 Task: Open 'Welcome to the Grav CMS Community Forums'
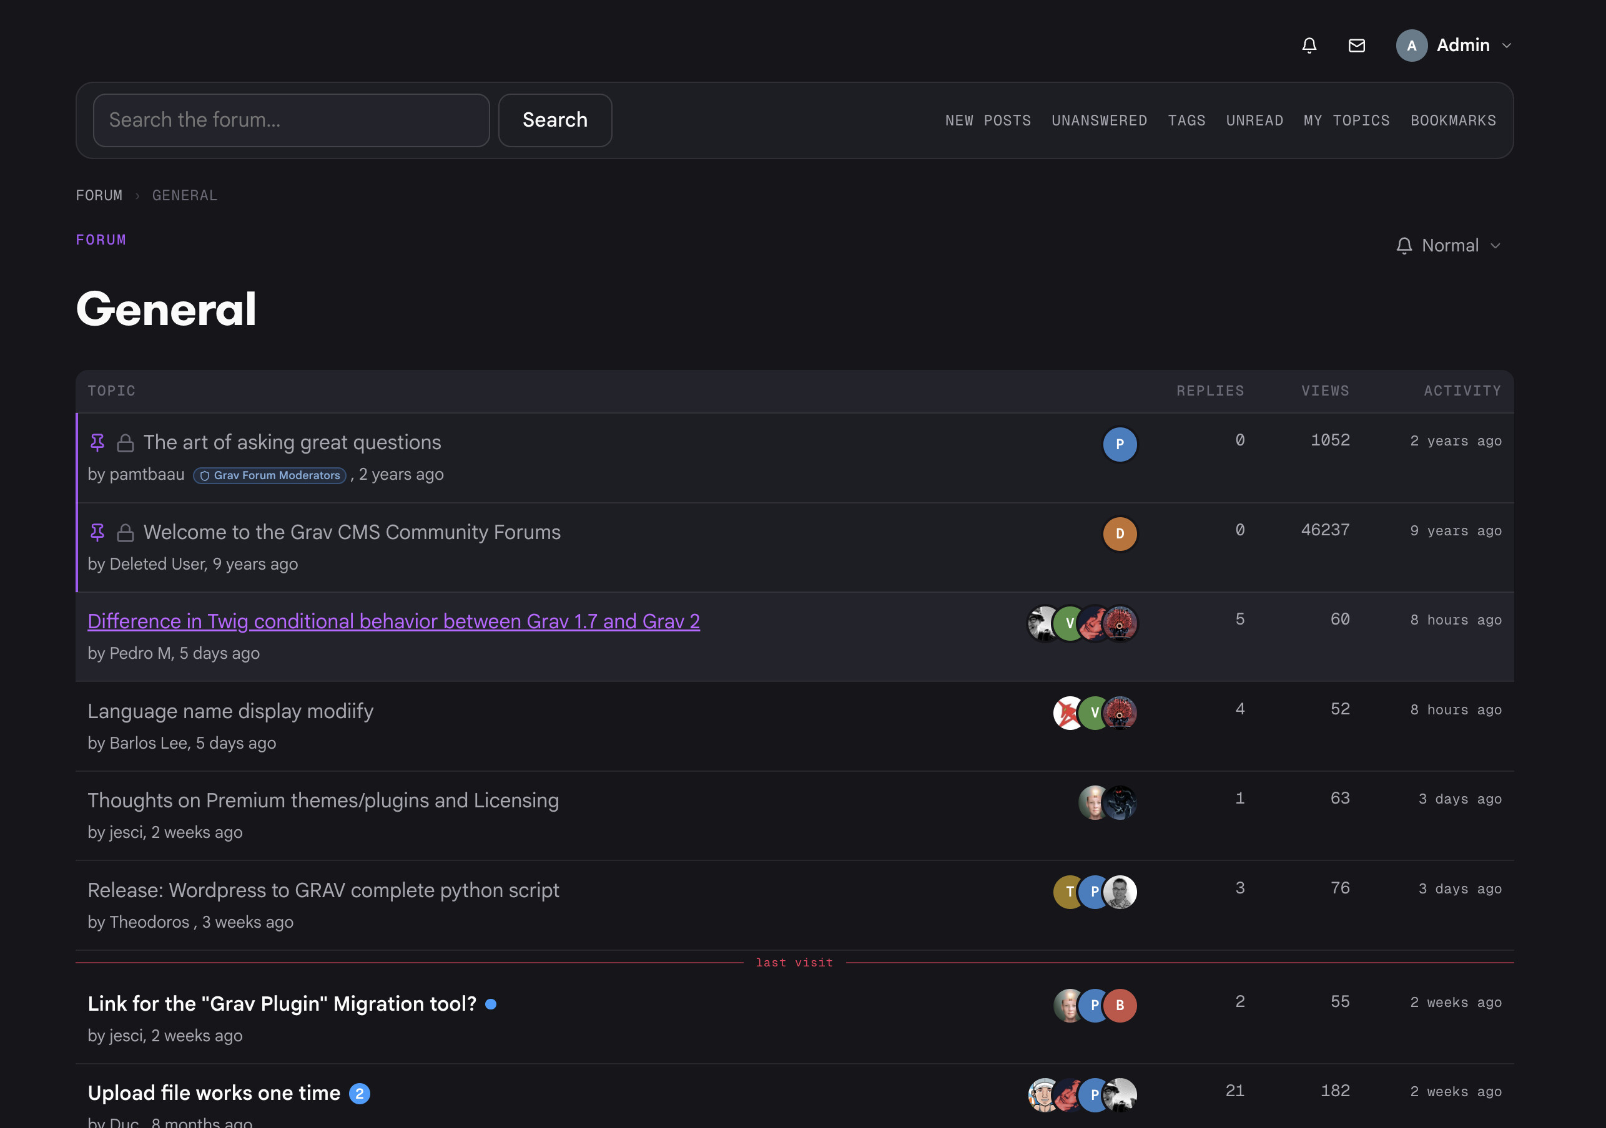coord(352,533)
